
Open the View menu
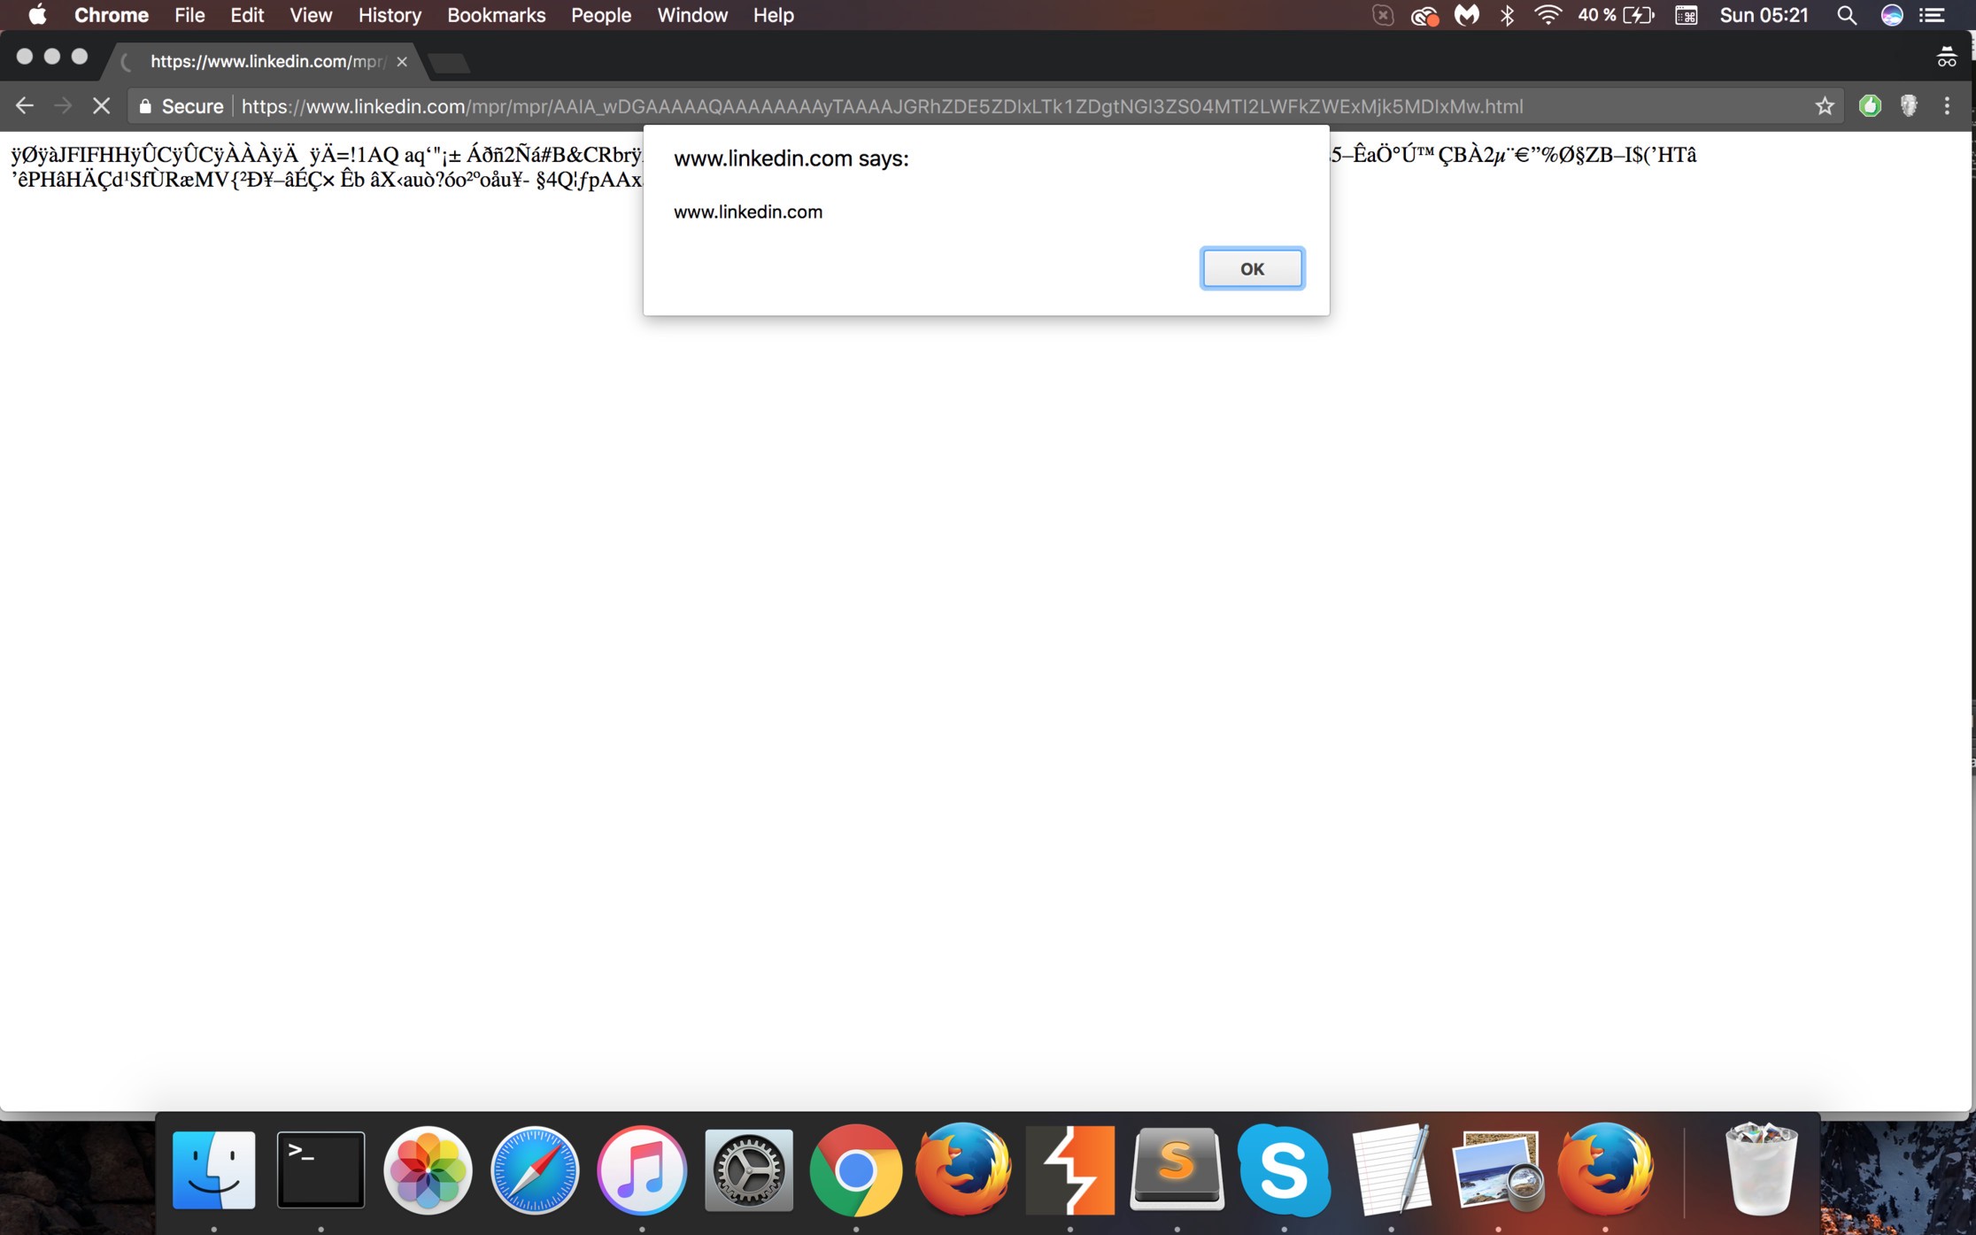(x=311, y=15)
